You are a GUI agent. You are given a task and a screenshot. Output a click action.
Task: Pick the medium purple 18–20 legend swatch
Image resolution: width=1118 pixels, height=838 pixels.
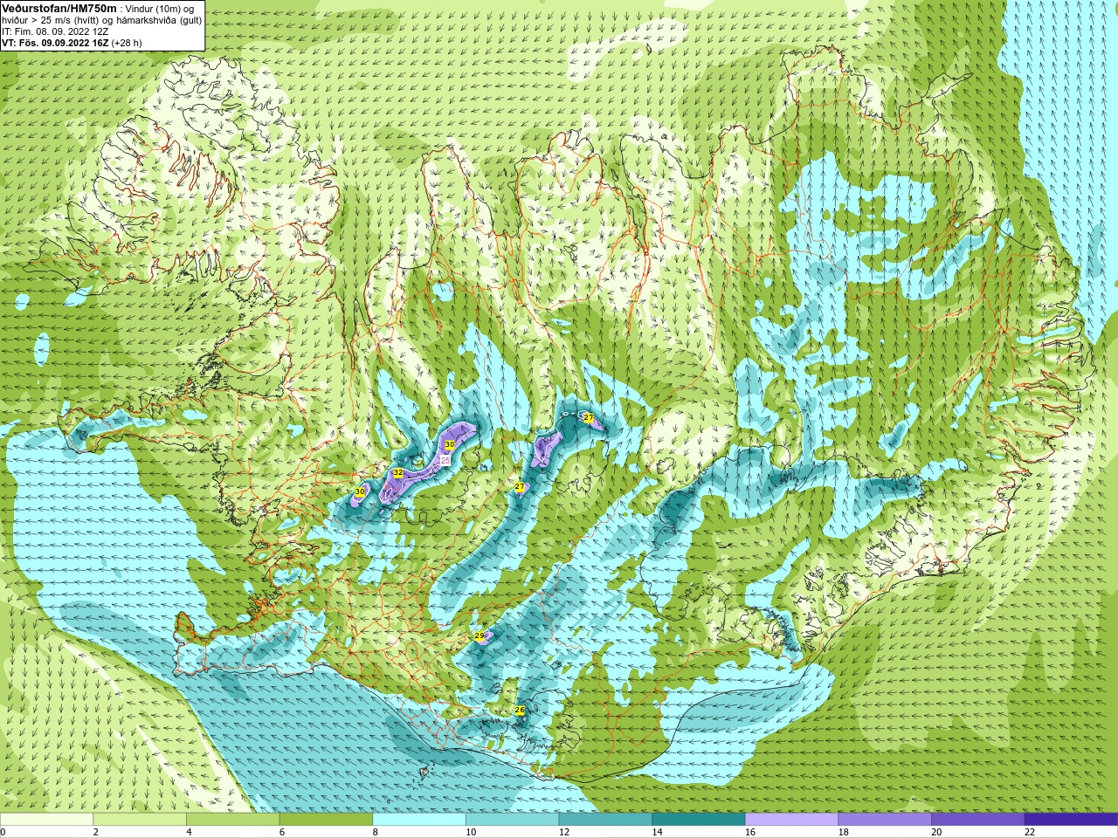(x=885, y=820)
